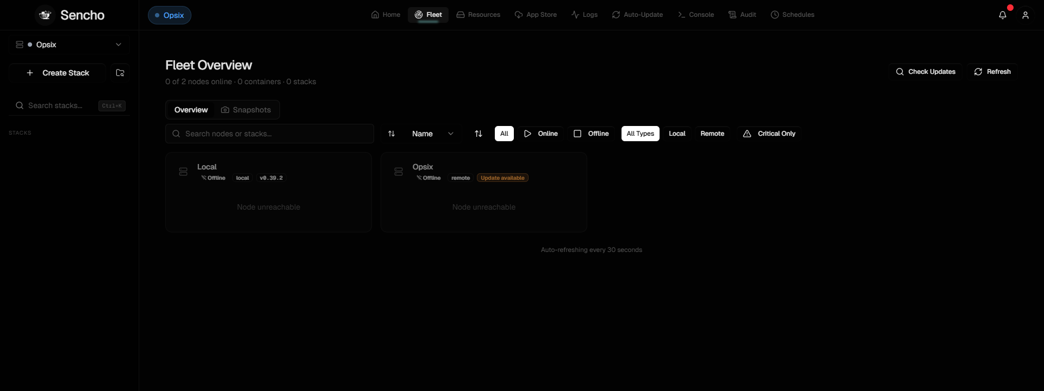This screenshot has width=1044, height=391.
Task: Click the Ctrl+K shortcut badge
Action: point(112,106)
